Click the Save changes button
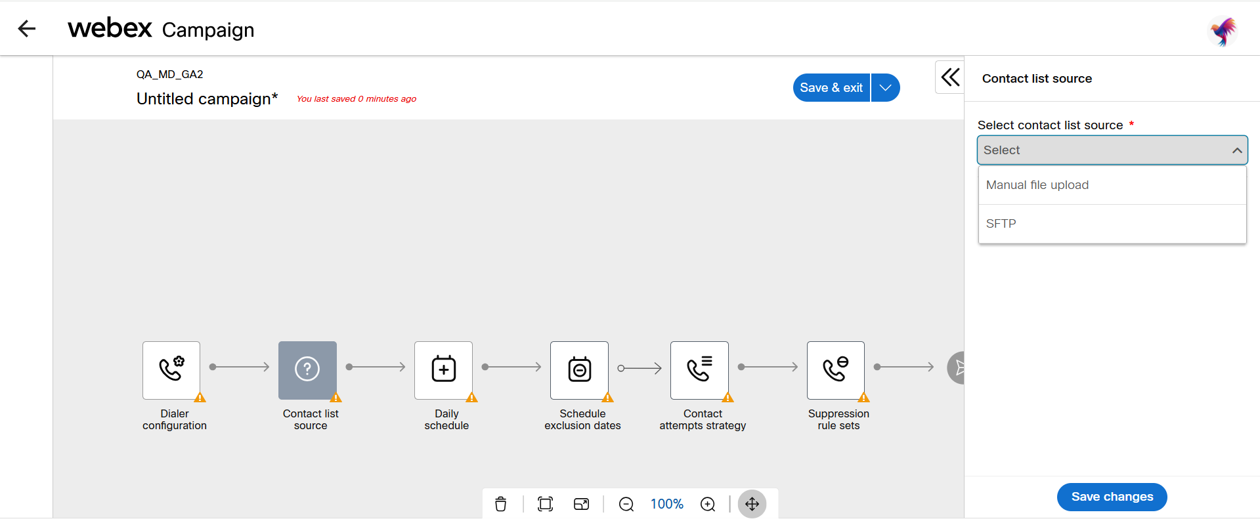1260x525 pixels. [x=1112, y=497]
